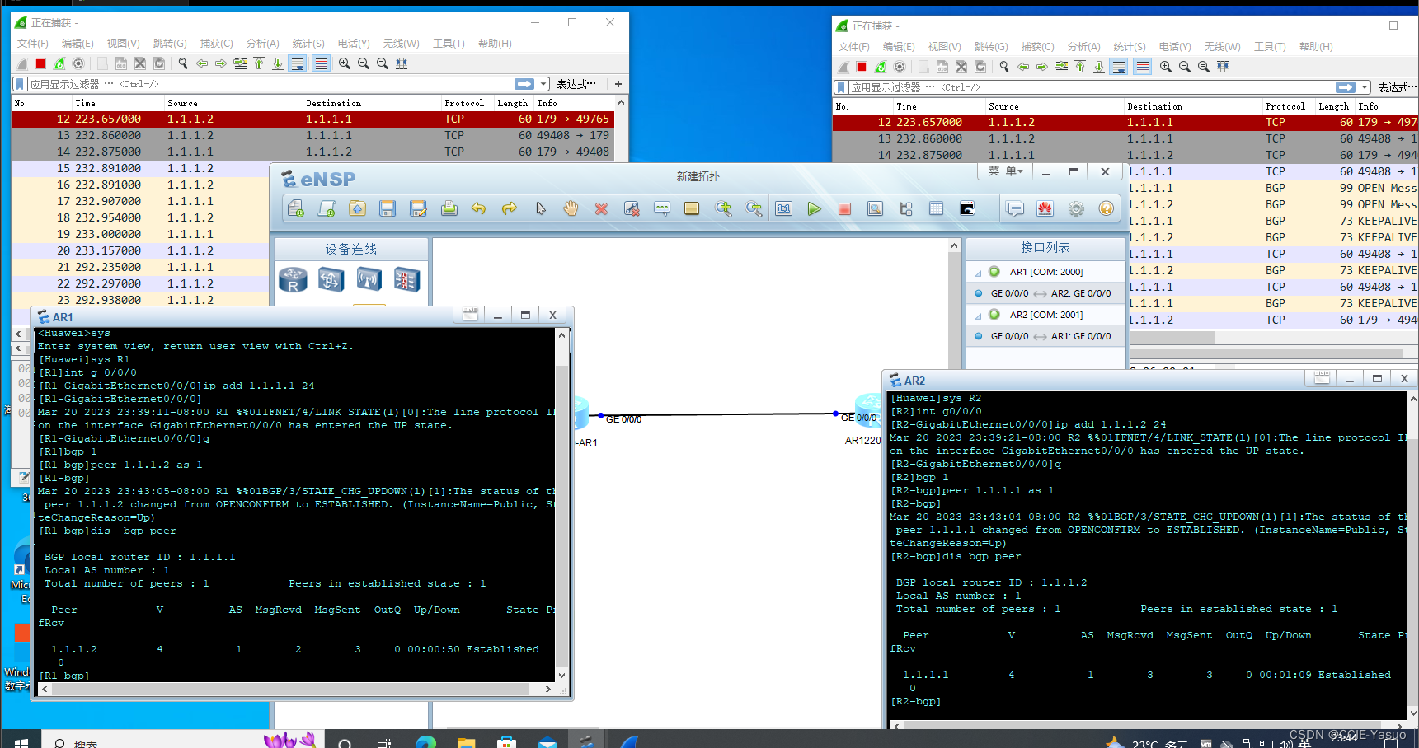The width and height of the screenshot is (1419, 748).
Task: Click filter bookmark icon in left Wireshark
Action: [20, 84]
